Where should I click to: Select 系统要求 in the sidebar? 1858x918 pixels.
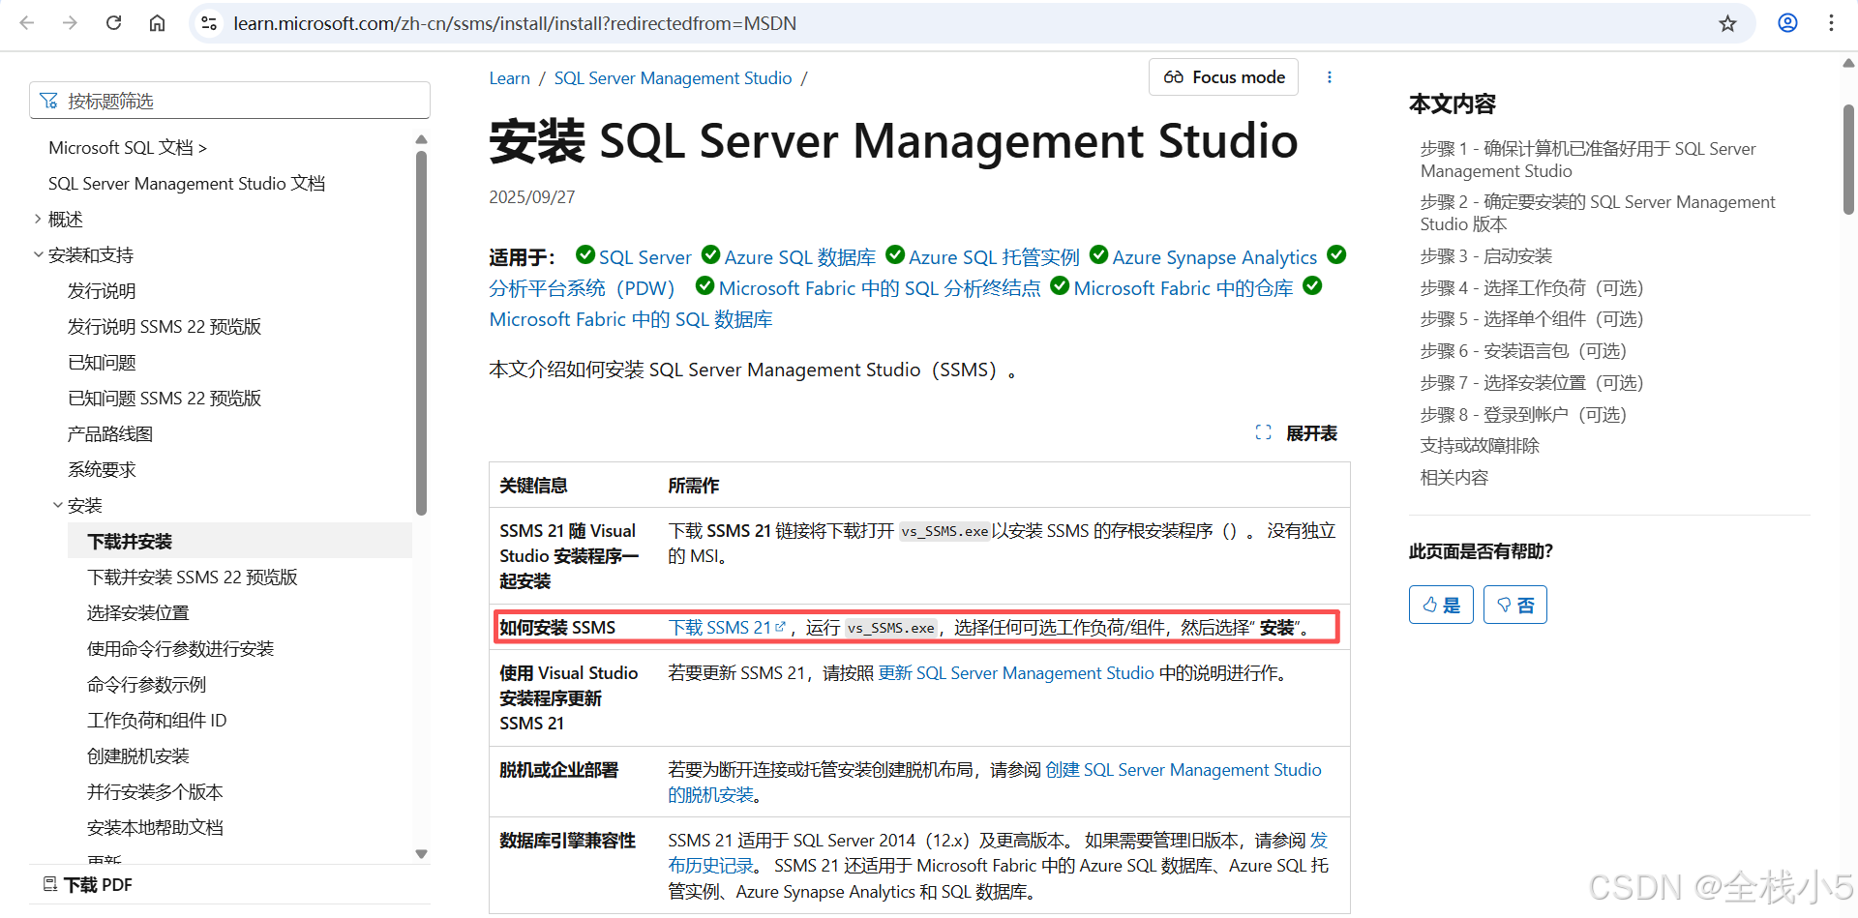[x=102, y=468]
